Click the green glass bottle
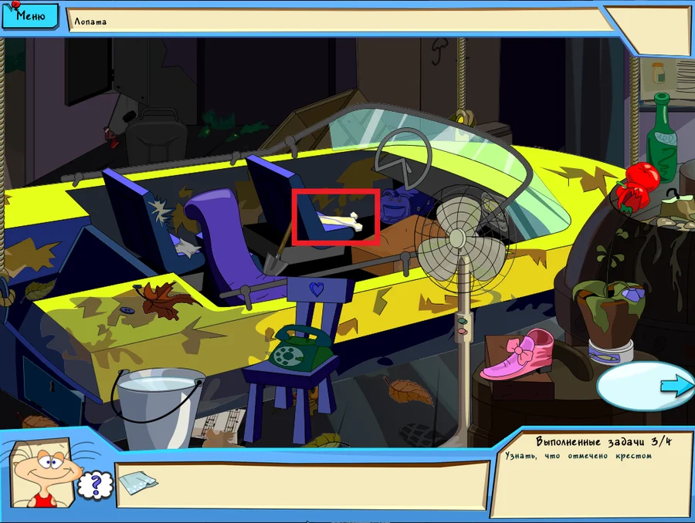 (661, 135)
